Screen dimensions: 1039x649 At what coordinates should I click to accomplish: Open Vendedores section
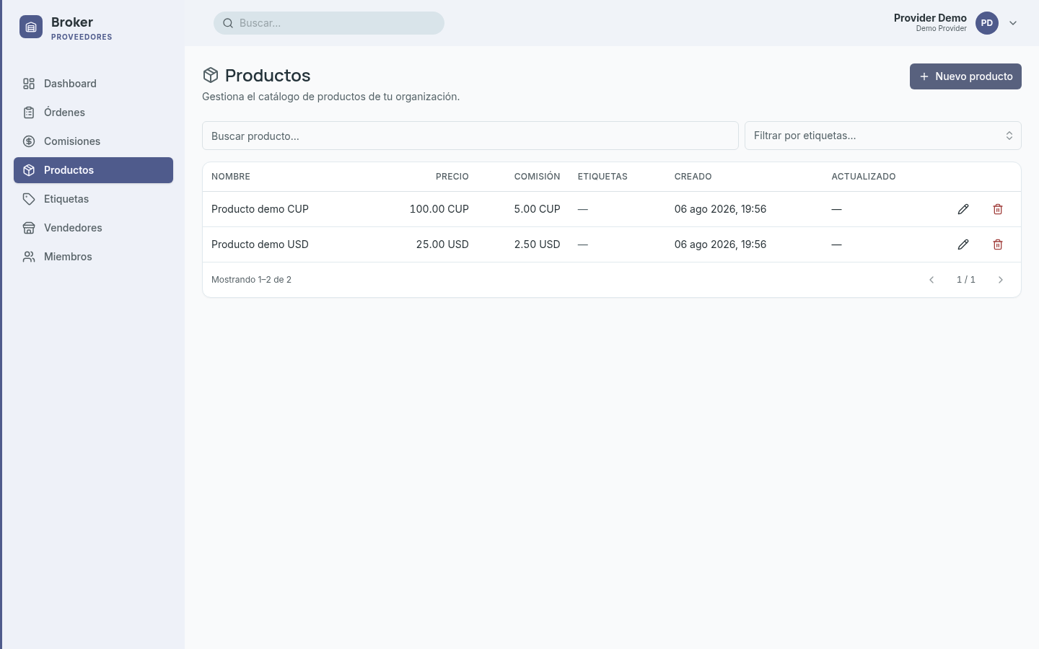93,228
